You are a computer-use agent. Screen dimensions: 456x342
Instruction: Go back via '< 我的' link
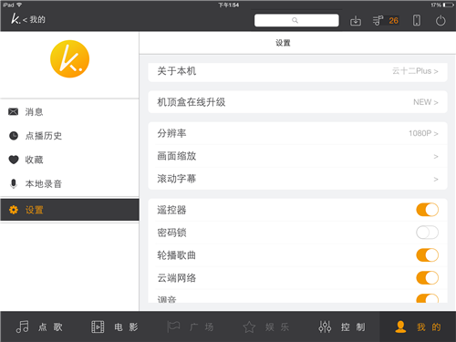[34, 20]
